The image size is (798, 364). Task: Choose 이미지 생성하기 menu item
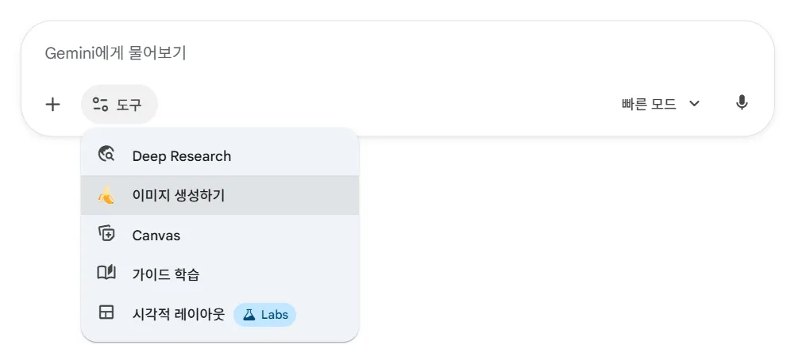pyautogui.click(x=178, y=195)
